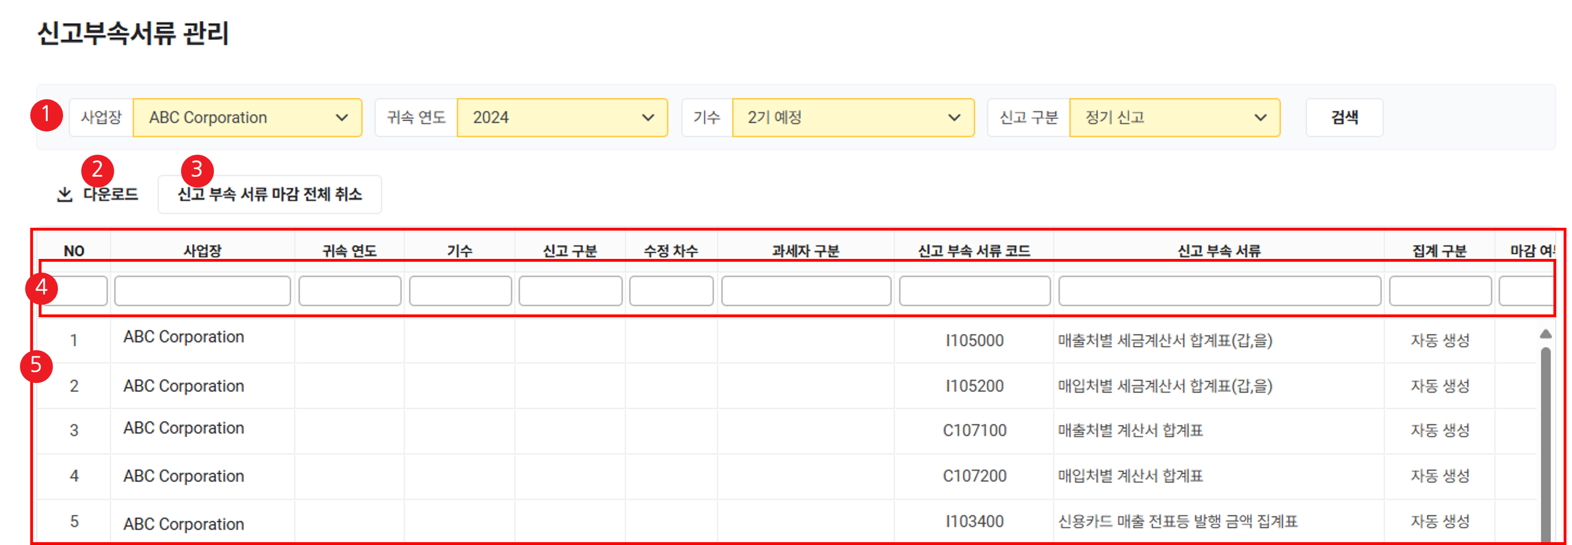Click the C107100 code cell
Viewport: 1572px width, 545px height.
[974, 431]
